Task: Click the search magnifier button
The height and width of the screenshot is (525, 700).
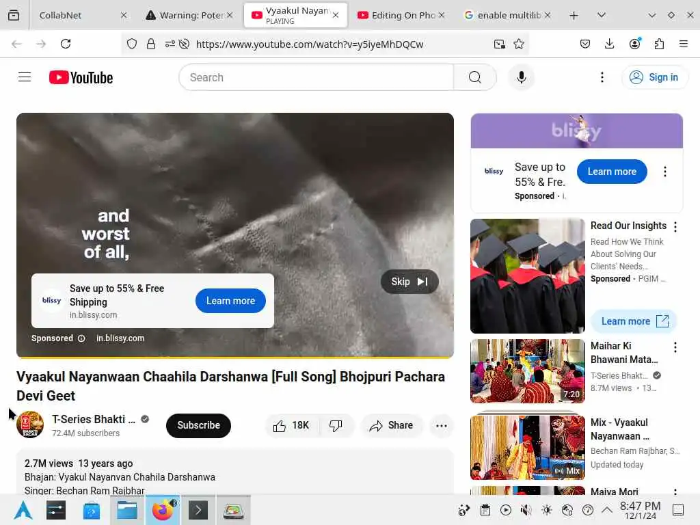Action: [474, 77]
